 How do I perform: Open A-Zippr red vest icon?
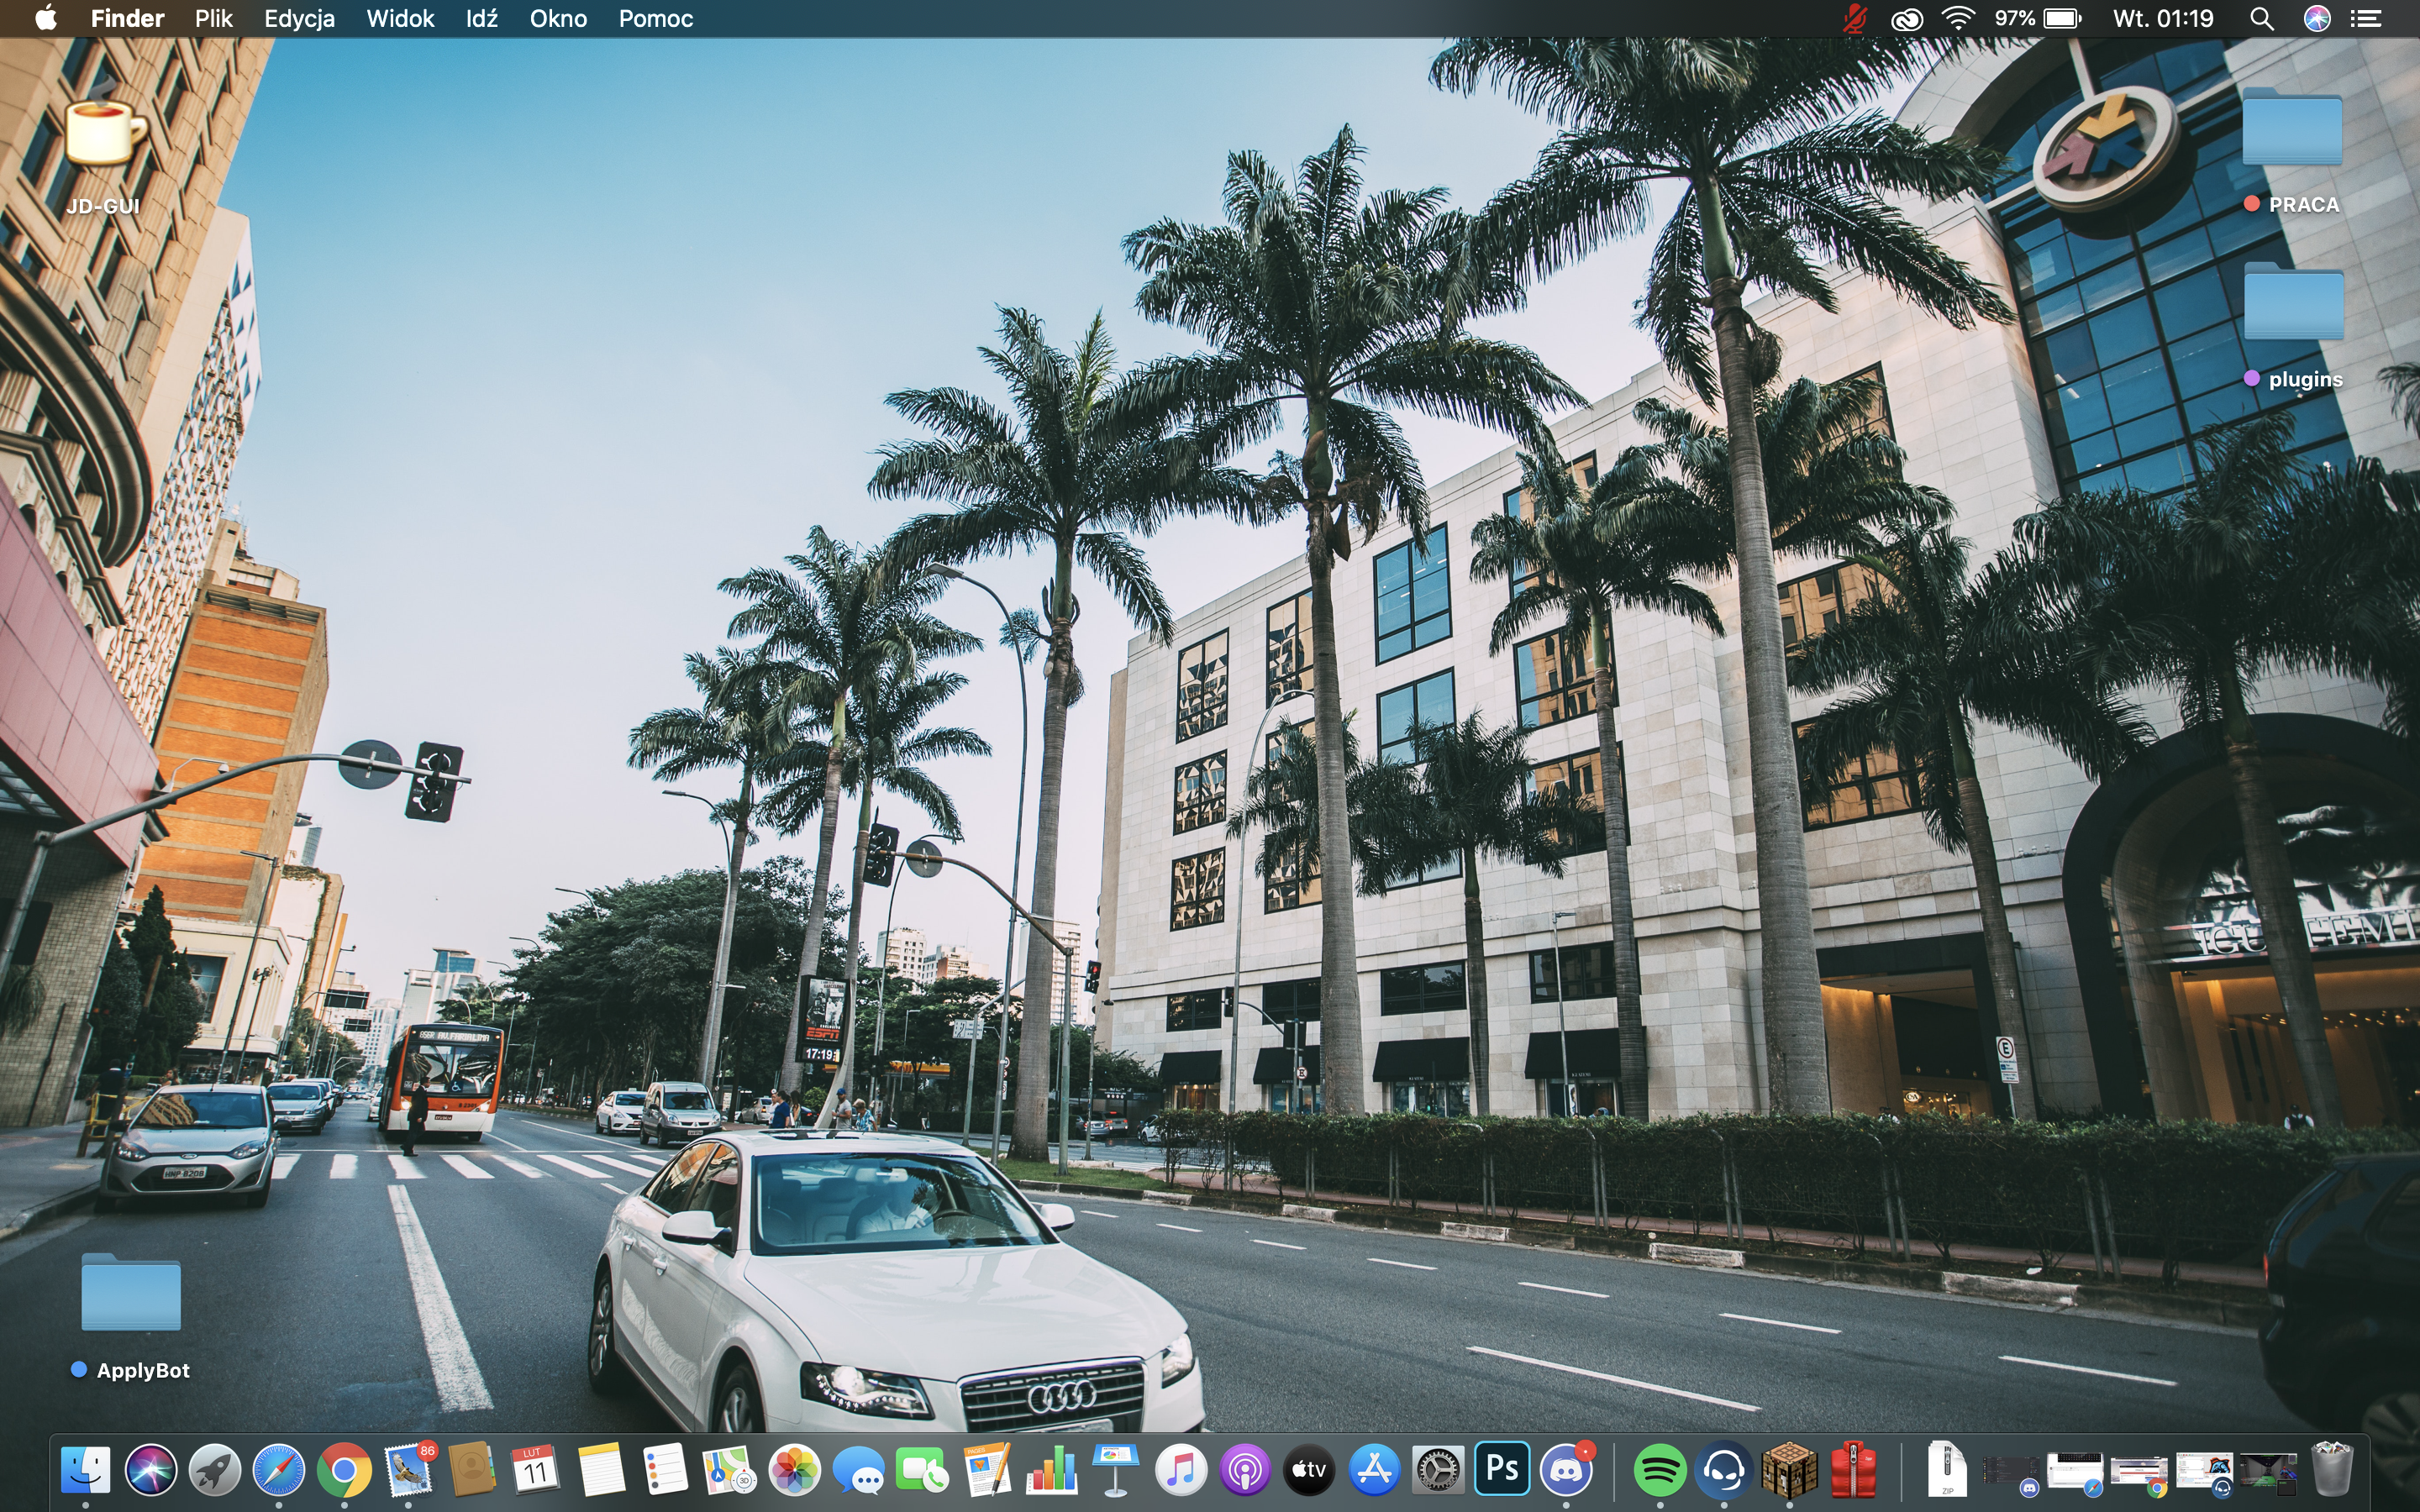pos(1853,1470)
